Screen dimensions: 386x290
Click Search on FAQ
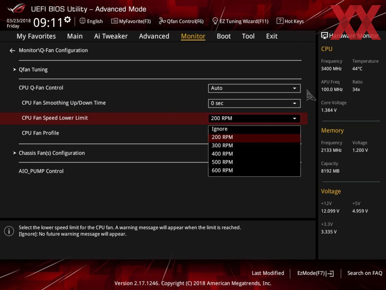click(x=365, y=273)
